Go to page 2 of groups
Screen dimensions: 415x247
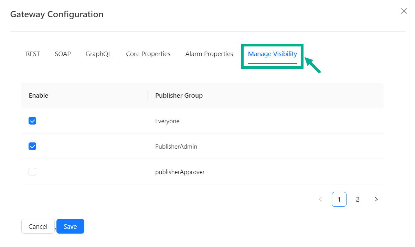[358, 200]
